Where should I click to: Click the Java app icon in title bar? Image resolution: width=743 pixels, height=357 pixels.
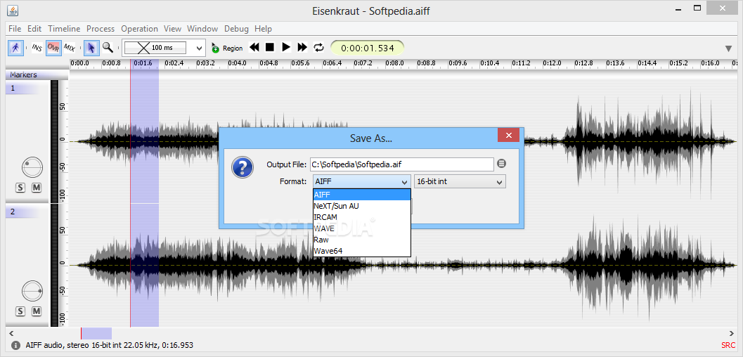[13, 9]
